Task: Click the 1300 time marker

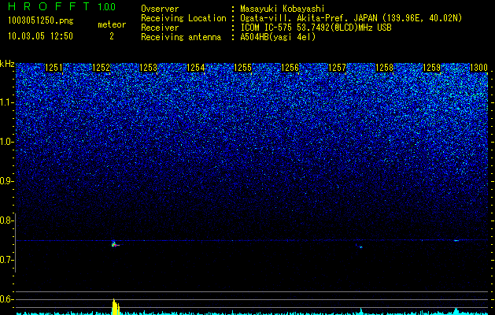Action: point(479,68)
